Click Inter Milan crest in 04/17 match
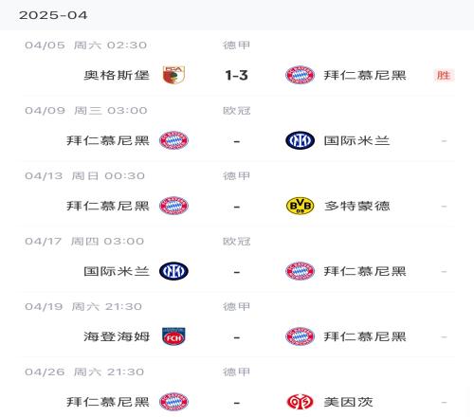474x417 pixels. click(173, 271)
